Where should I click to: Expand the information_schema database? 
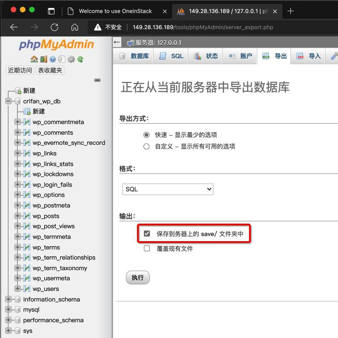pos(8,299)
